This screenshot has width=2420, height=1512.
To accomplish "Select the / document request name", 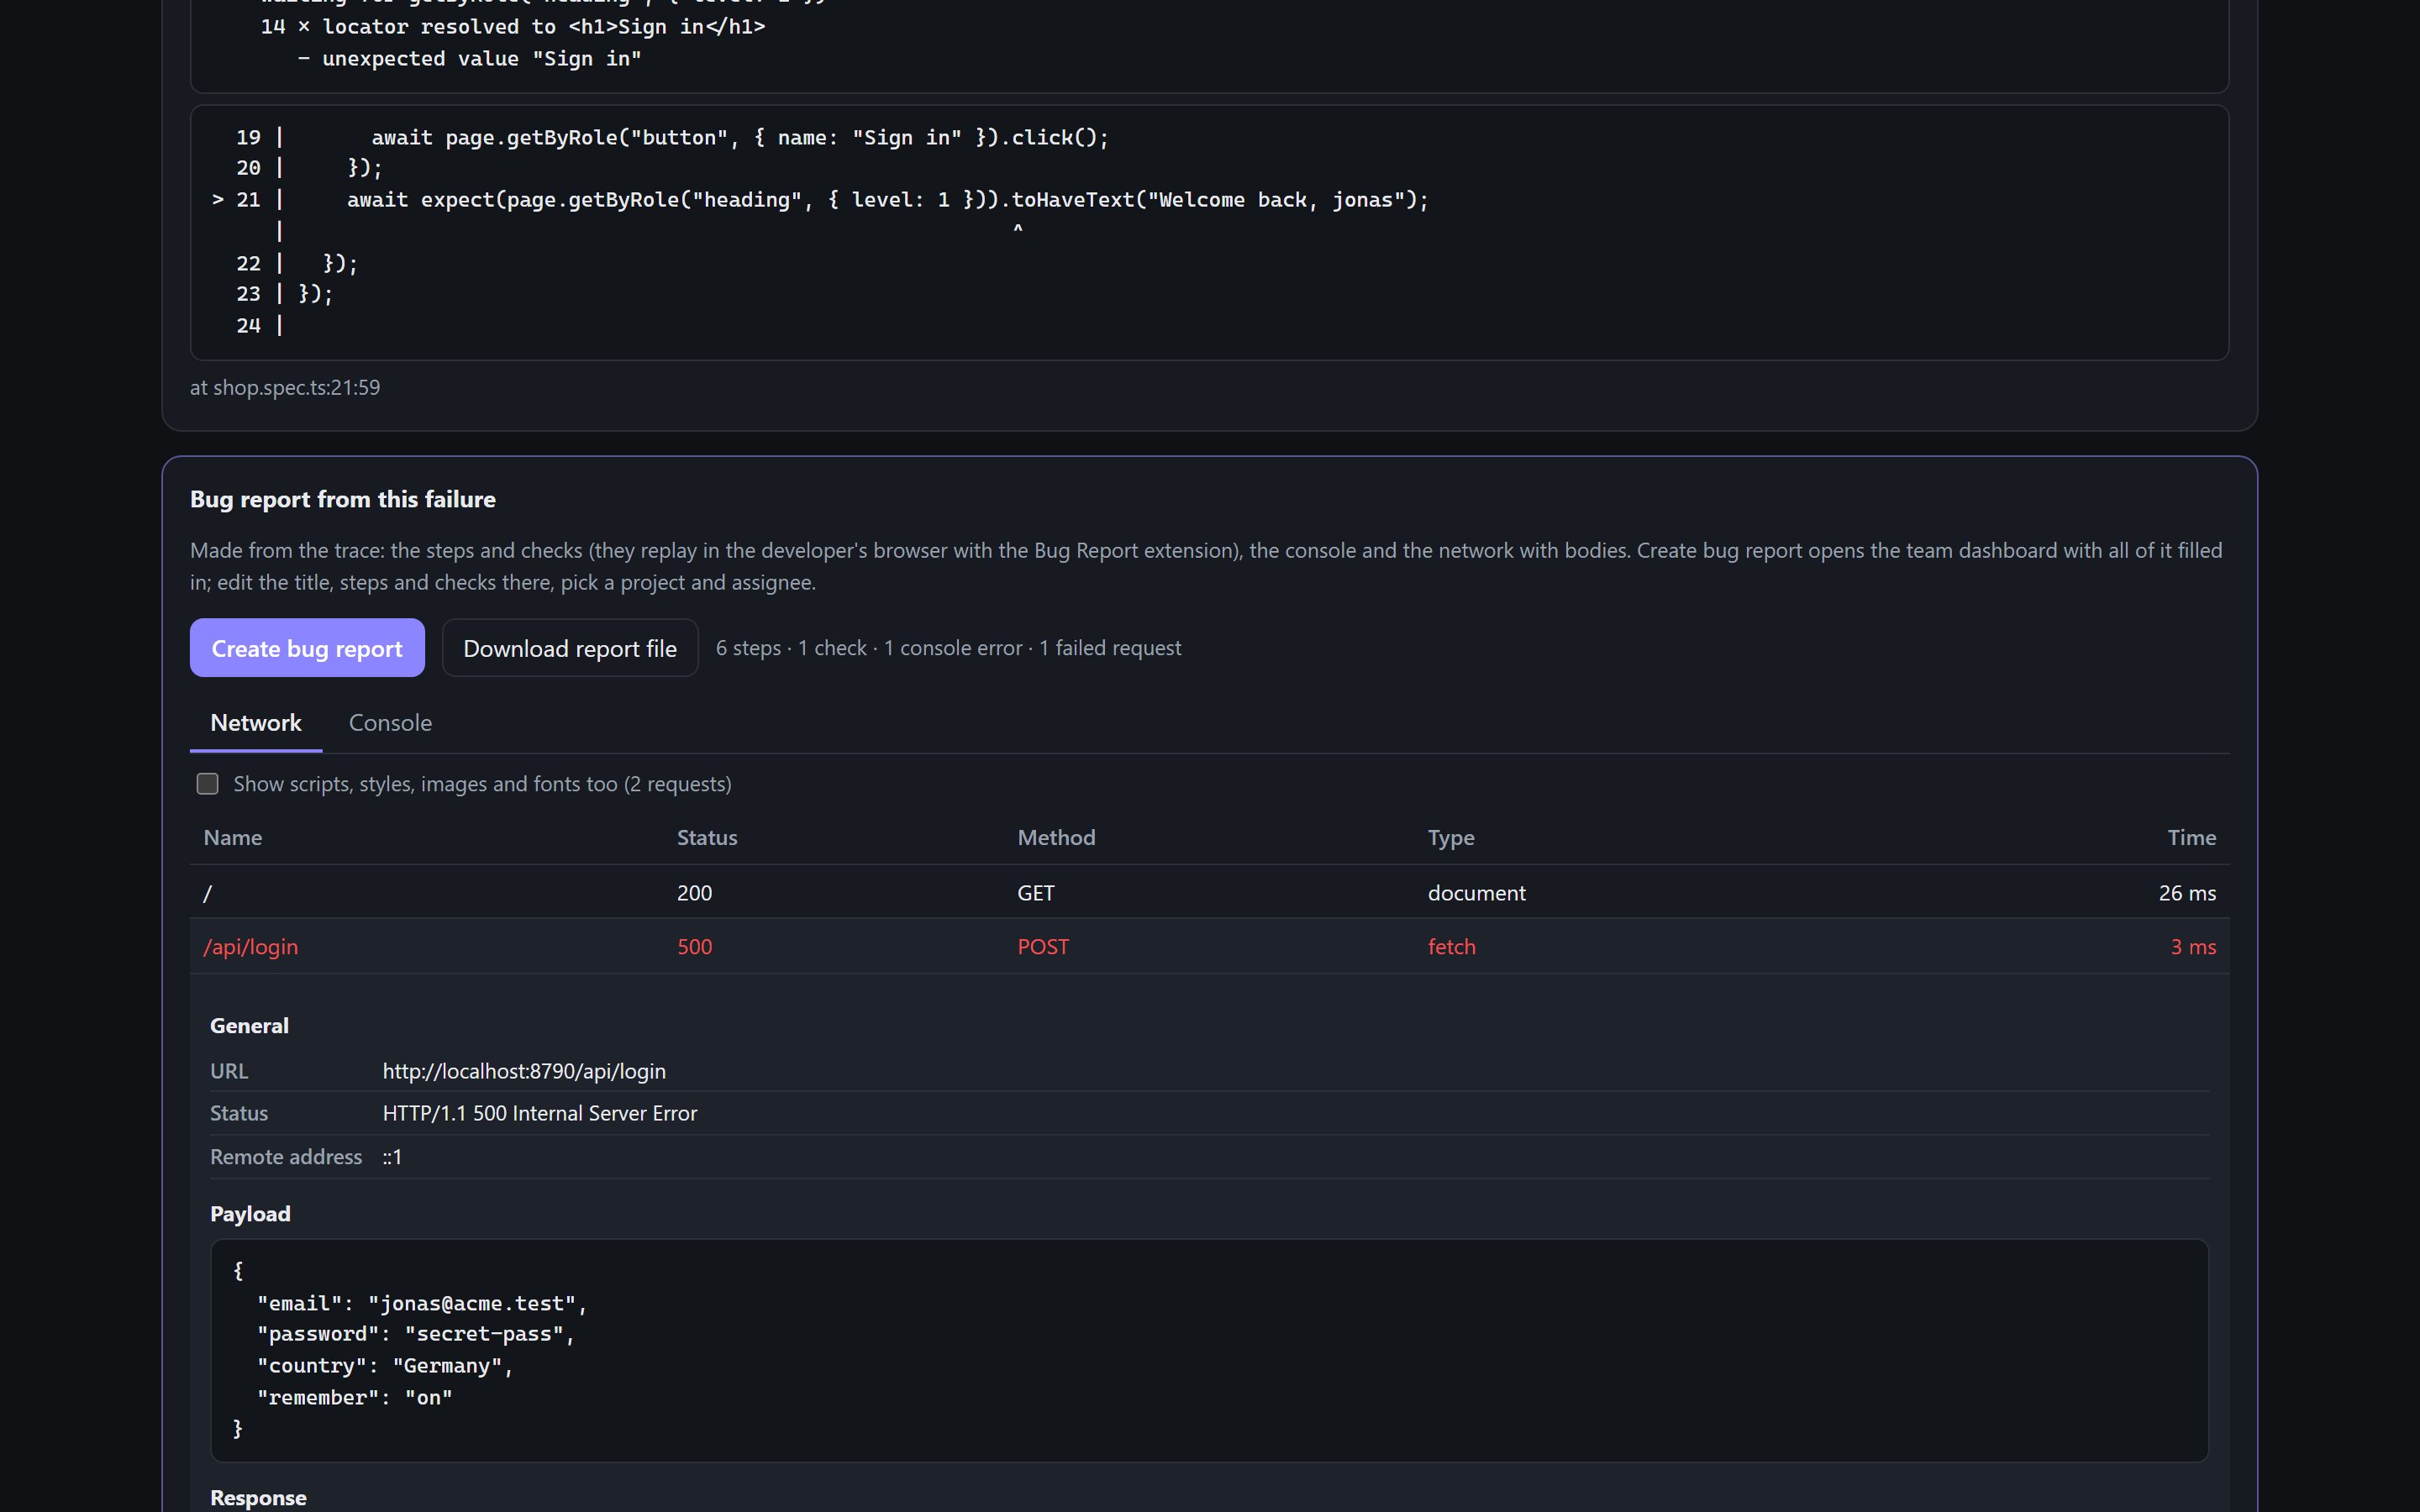I will click(x=207, y=893).
